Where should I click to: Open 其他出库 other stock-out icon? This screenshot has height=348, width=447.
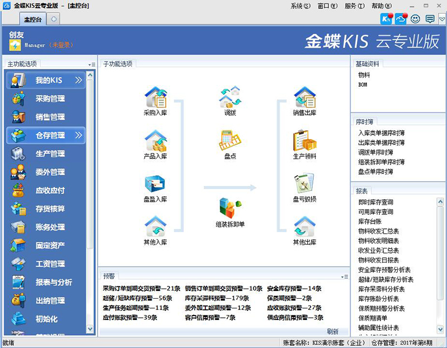305,231
